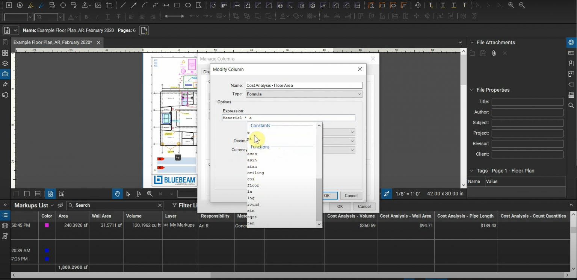Cancel the Modify Column dialog
The width and height of the screenshot is (577, 280).
351,195
